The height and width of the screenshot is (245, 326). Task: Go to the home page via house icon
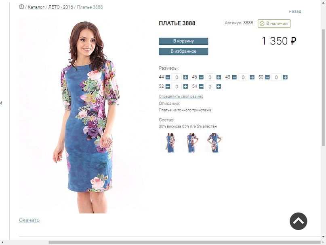pyautogui.click(x=21, y=6)
